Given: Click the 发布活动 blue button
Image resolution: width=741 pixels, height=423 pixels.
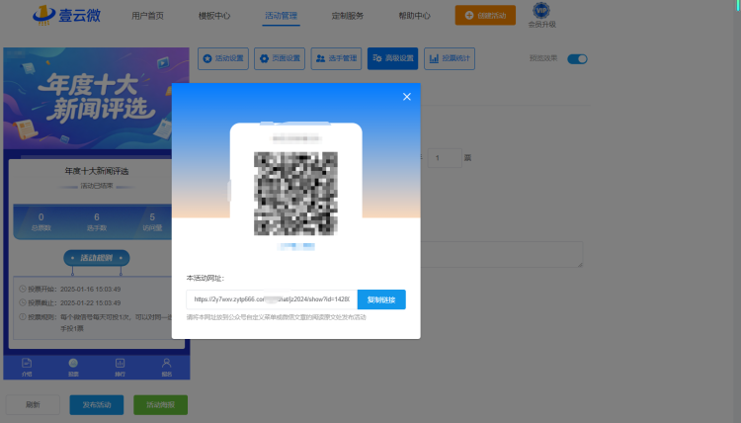Looking at the screenshot, I should [x=97, y=405].
